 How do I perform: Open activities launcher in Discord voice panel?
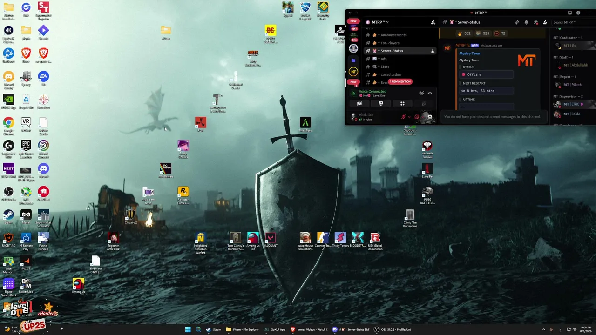click(x=402, y=104)
